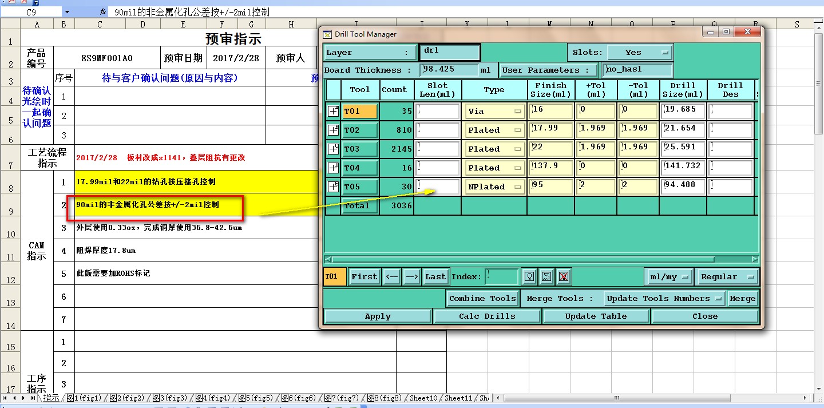Viewport: 824px width, 408px height.
Task: Open the Type dropdown for T02 Plated
Action: point(494,130)
